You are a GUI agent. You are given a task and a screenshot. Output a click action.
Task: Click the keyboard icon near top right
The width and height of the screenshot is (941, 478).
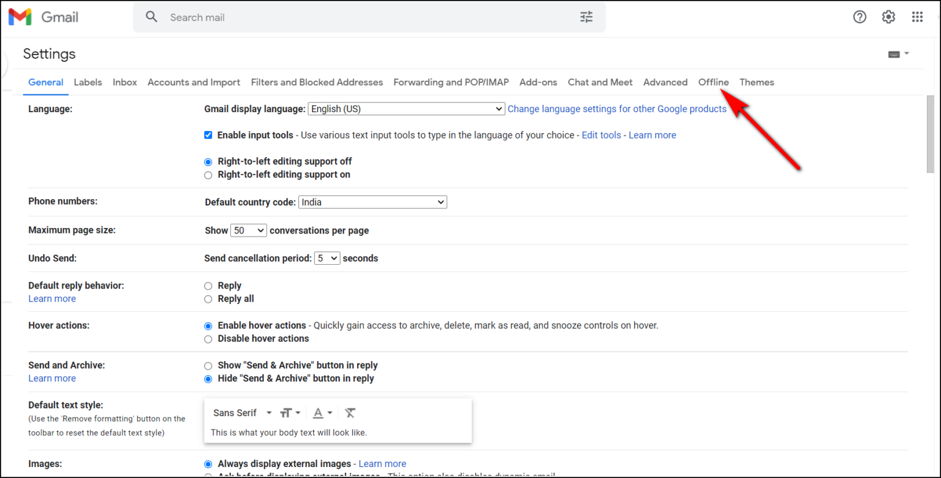click(x=894, y=54)
